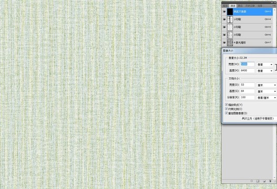Toggle visibility of the top black channel
Viewport: 277px width, 189px height.
[x=224, y=12]
